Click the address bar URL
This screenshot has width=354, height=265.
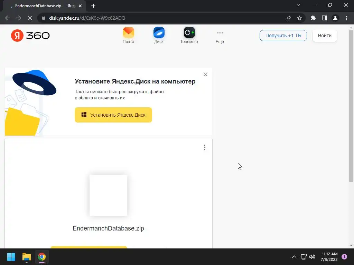coord(87,18)
